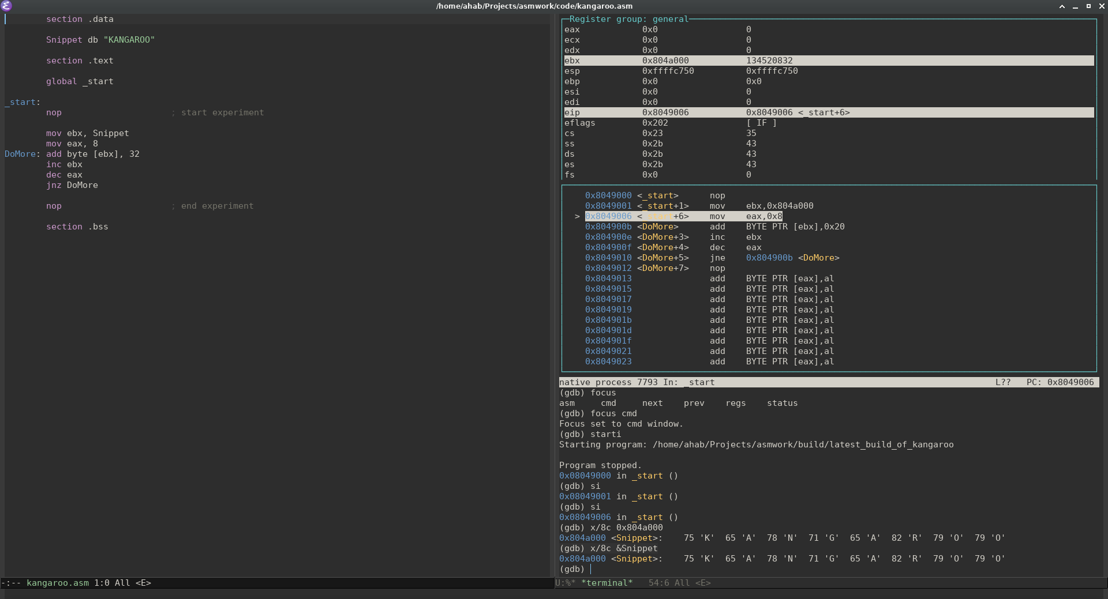
Task: Click the kangaroo.asm buffer name in the mode line
Action: (x=58, y=583)
